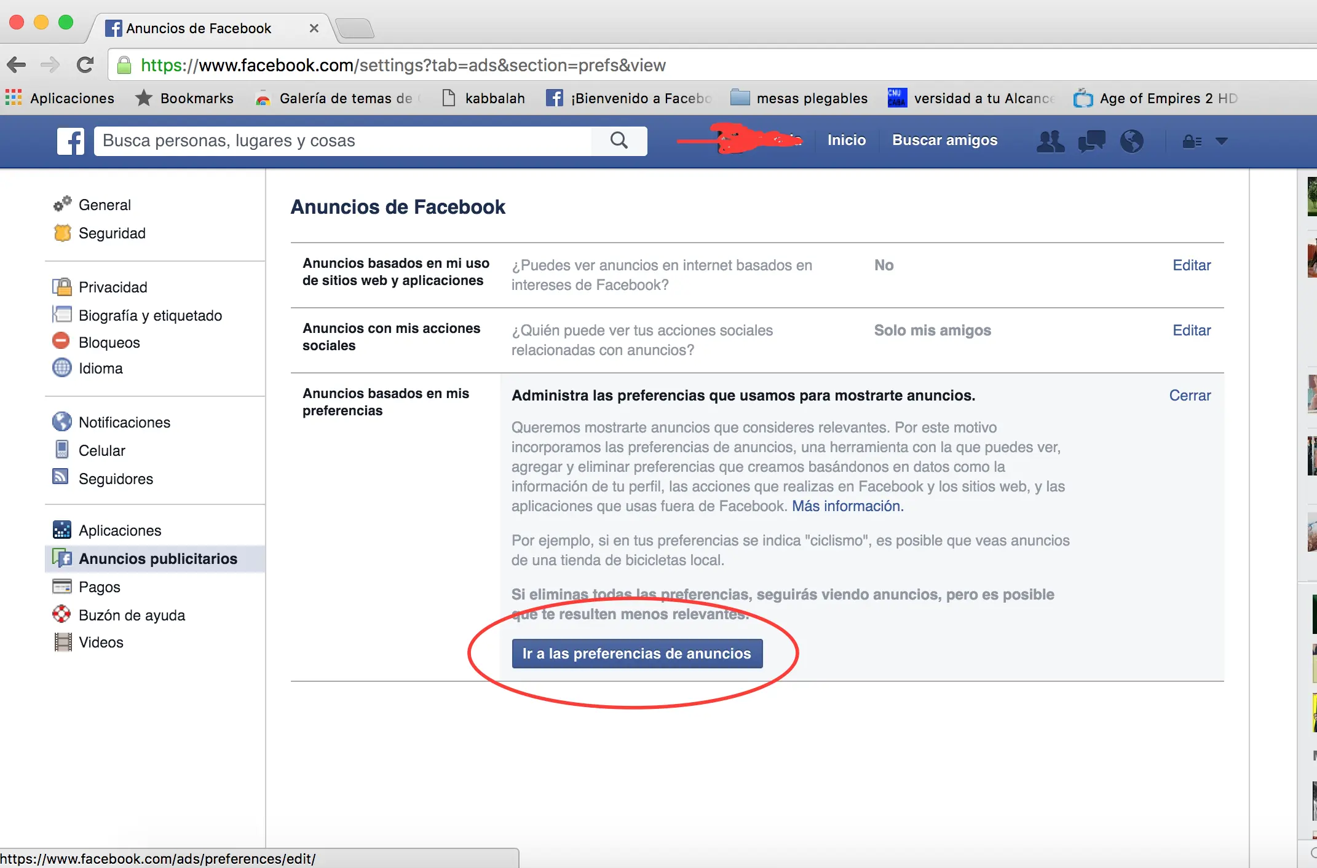Click the General settings gear icon
The image size is (1317, 868).
point(62,204)
